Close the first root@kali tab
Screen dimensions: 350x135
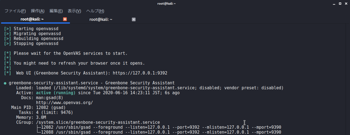tap(65, 19)
